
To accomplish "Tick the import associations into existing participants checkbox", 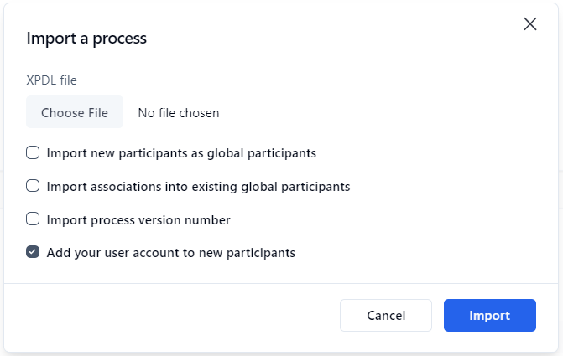I will 34,186.
